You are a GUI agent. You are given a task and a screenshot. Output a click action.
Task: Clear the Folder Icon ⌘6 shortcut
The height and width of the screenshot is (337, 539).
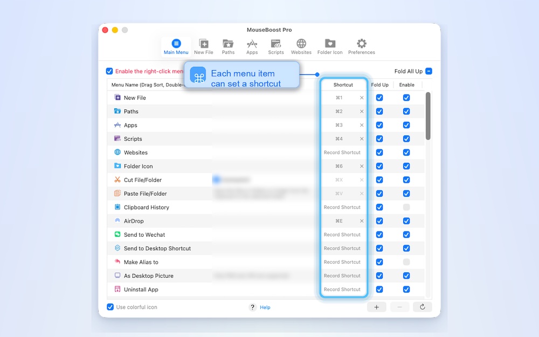[362, 166]
